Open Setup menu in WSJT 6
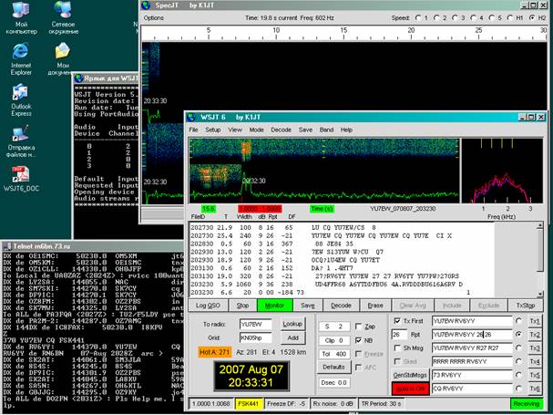The height and width of the screenshot is (415, 553). [212, 130]
